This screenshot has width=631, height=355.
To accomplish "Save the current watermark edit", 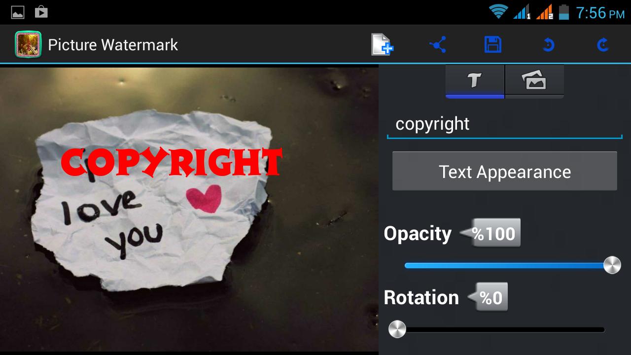I will pyautogui.click(x=493, y=44).
